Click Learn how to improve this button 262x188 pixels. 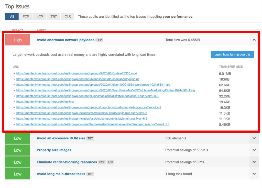point(232,54)
